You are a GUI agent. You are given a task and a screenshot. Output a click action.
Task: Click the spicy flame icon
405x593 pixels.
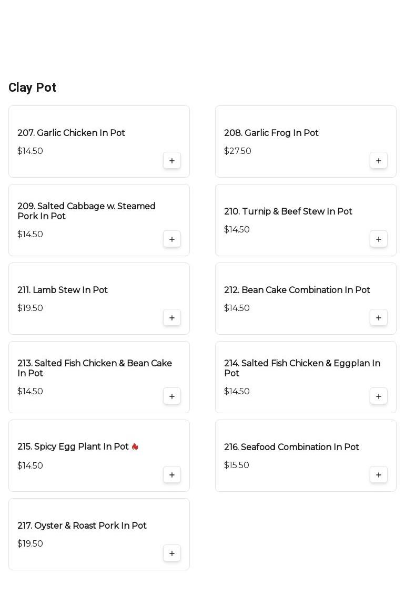135,446
